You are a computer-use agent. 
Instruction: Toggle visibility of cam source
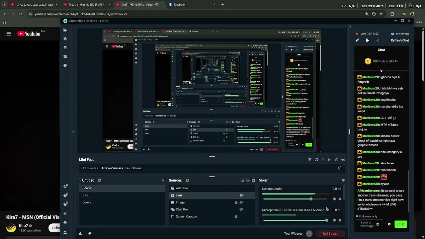241,195
